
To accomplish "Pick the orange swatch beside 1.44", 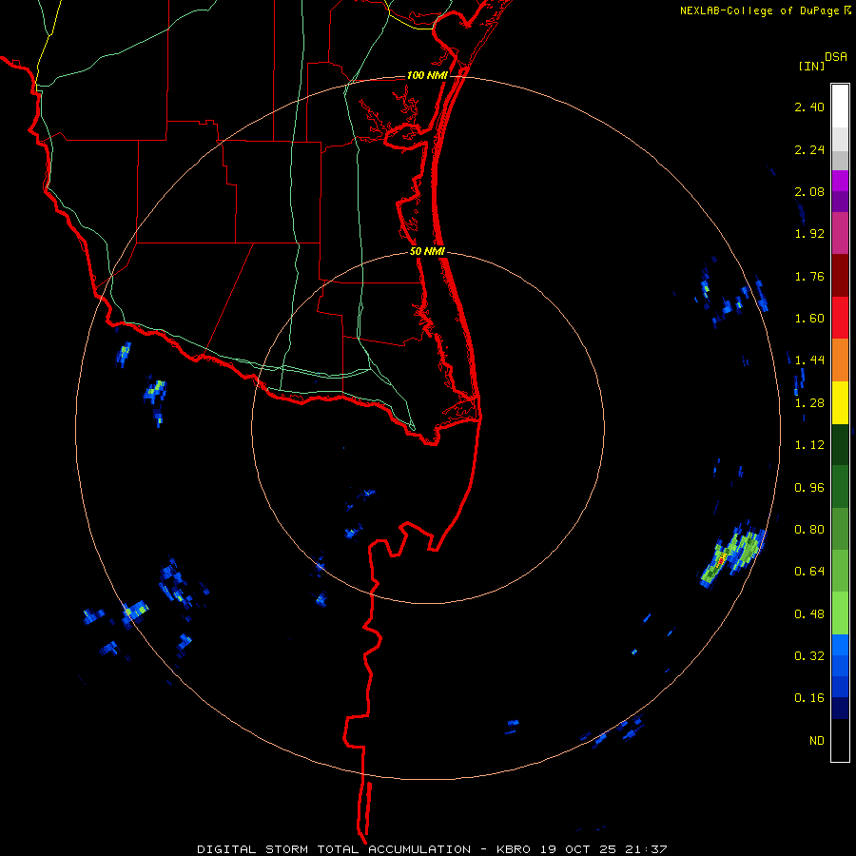I will click(x=840, y=360).
